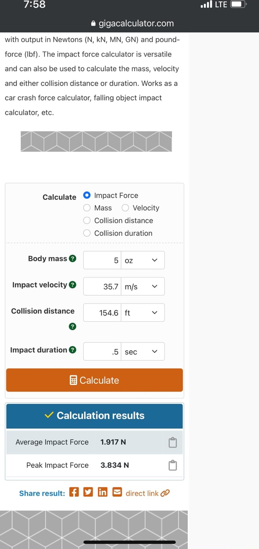Copy the Peak Impact Force result
259x549 pixels.
point(172,465)
